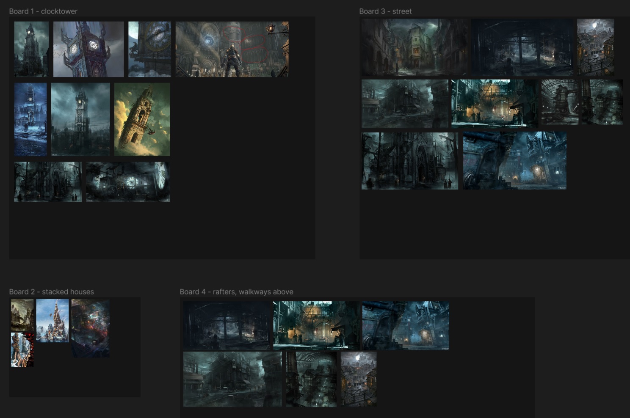Open the wide cathedral hall image with armored figure
The width and height of the screenshot is (630, 418).
232,49
